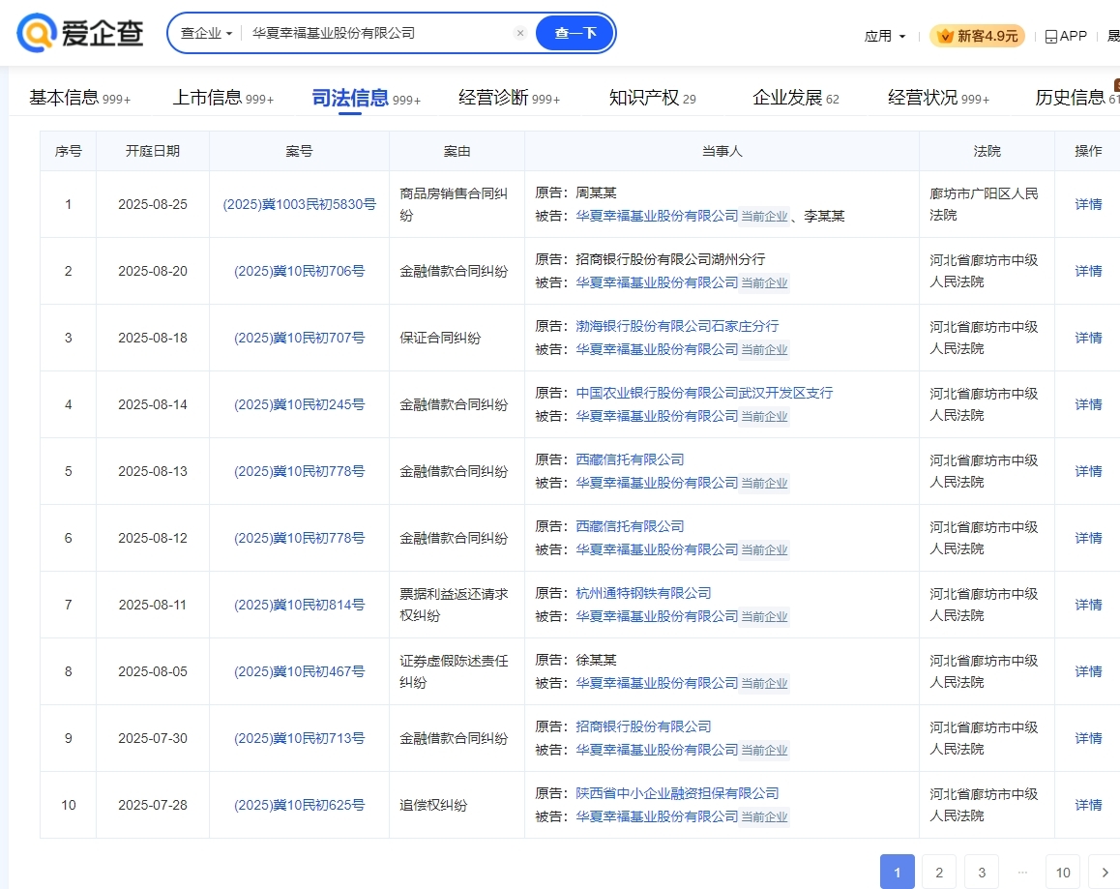1120x889 pixels.
Task: Click the 查一下 search button
Action: tap(575, 33)
